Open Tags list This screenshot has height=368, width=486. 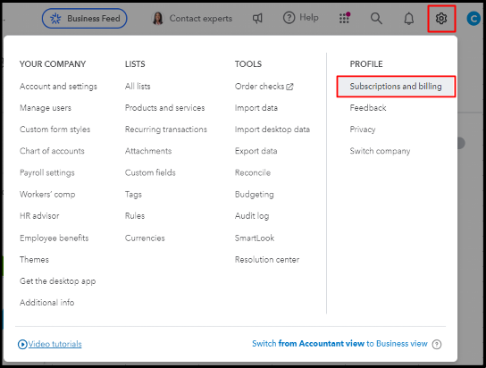click(x=133, y=195)
